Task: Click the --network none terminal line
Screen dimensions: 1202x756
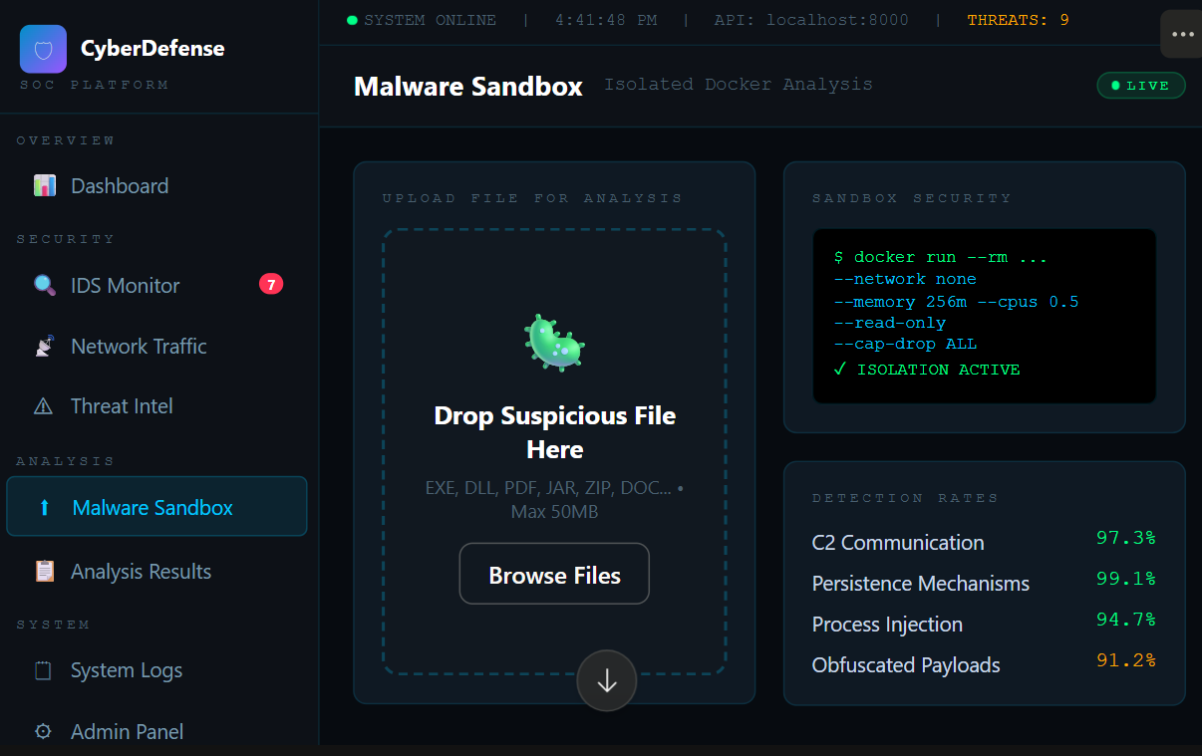Action: (905, 280)
